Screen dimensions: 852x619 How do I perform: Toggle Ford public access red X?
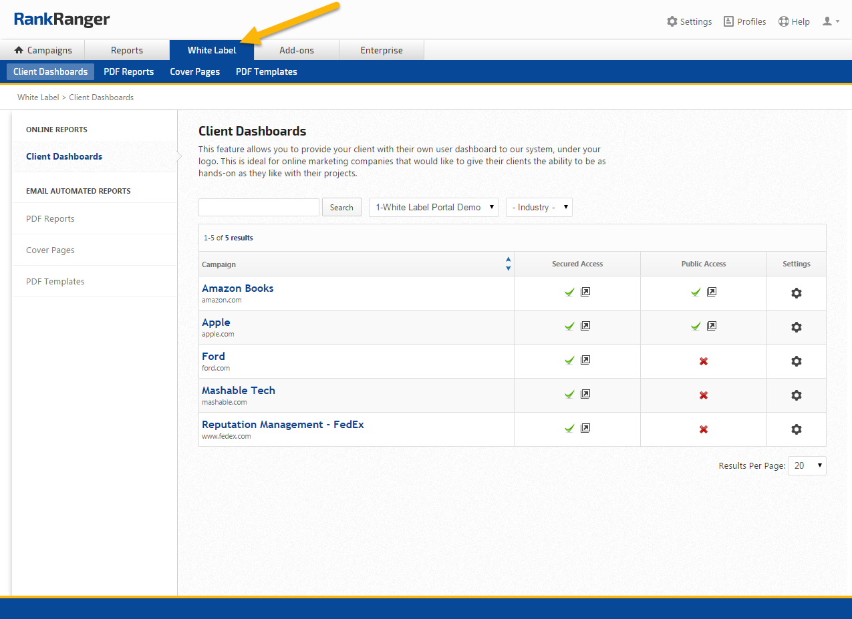click(703, 361)
